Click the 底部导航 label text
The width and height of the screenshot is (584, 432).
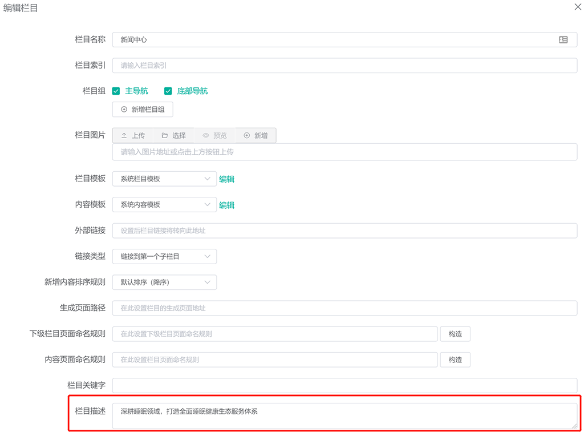point(192,91)
